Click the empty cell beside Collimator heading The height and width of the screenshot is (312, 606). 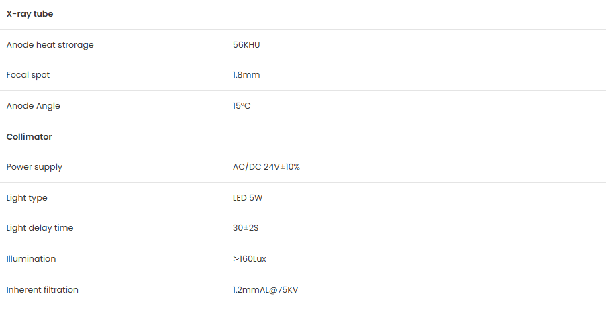[416, 136]
